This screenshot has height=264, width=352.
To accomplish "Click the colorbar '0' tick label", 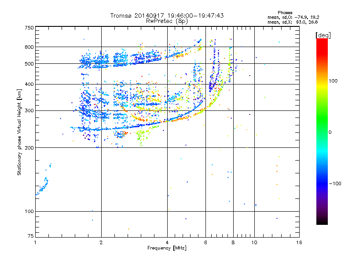I will [x=330, y=132].
